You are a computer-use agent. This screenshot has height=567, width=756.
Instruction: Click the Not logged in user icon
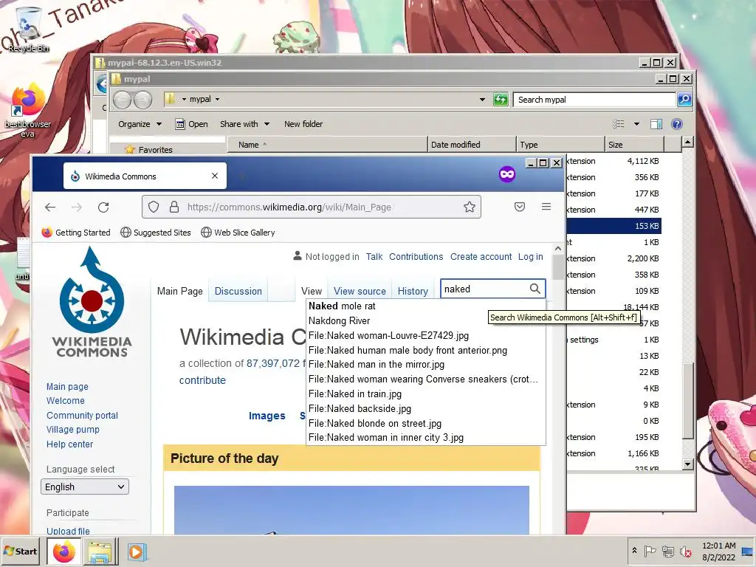(x=298, y=256)
